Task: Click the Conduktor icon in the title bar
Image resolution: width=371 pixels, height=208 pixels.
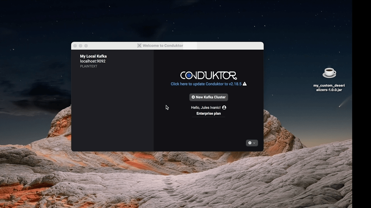Action: coord(140,45)
